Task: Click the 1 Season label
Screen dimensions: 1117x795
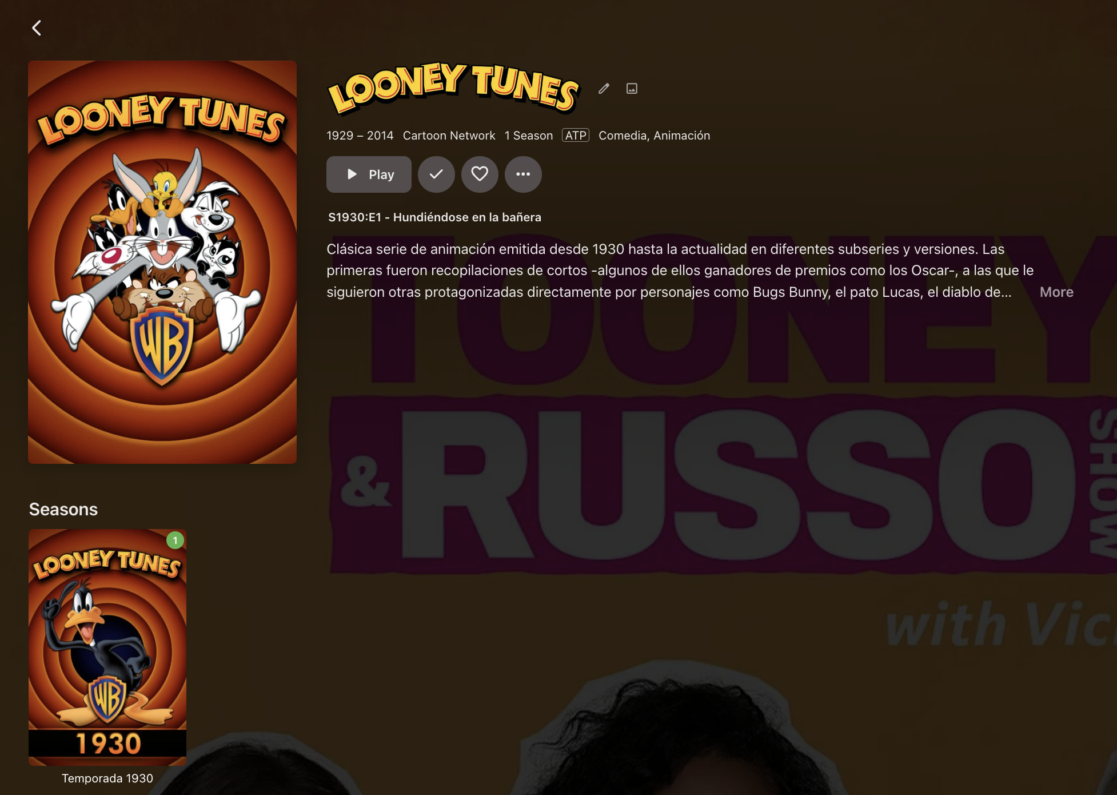Action: click(x=529, y=136)
